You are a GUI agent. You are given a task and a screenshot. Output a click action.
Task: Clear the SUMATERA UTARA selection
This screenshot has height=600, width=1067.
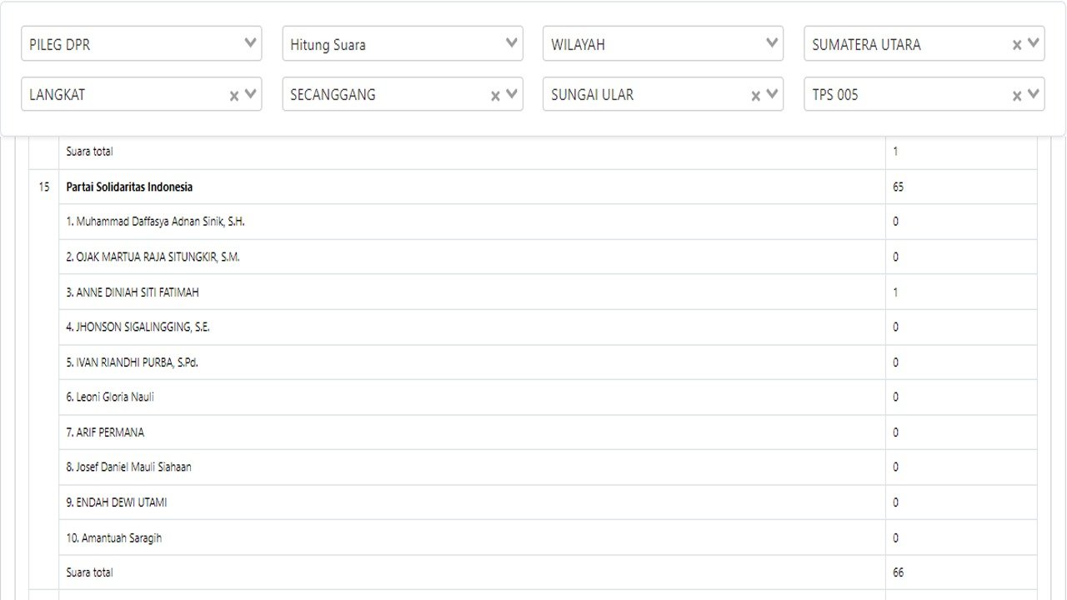coord(1017,45)
